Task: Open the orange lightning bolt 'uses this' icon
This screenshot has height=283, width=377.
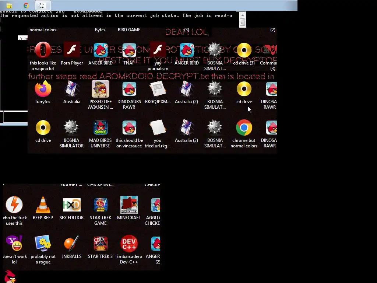Action: [x=14, y=205]
